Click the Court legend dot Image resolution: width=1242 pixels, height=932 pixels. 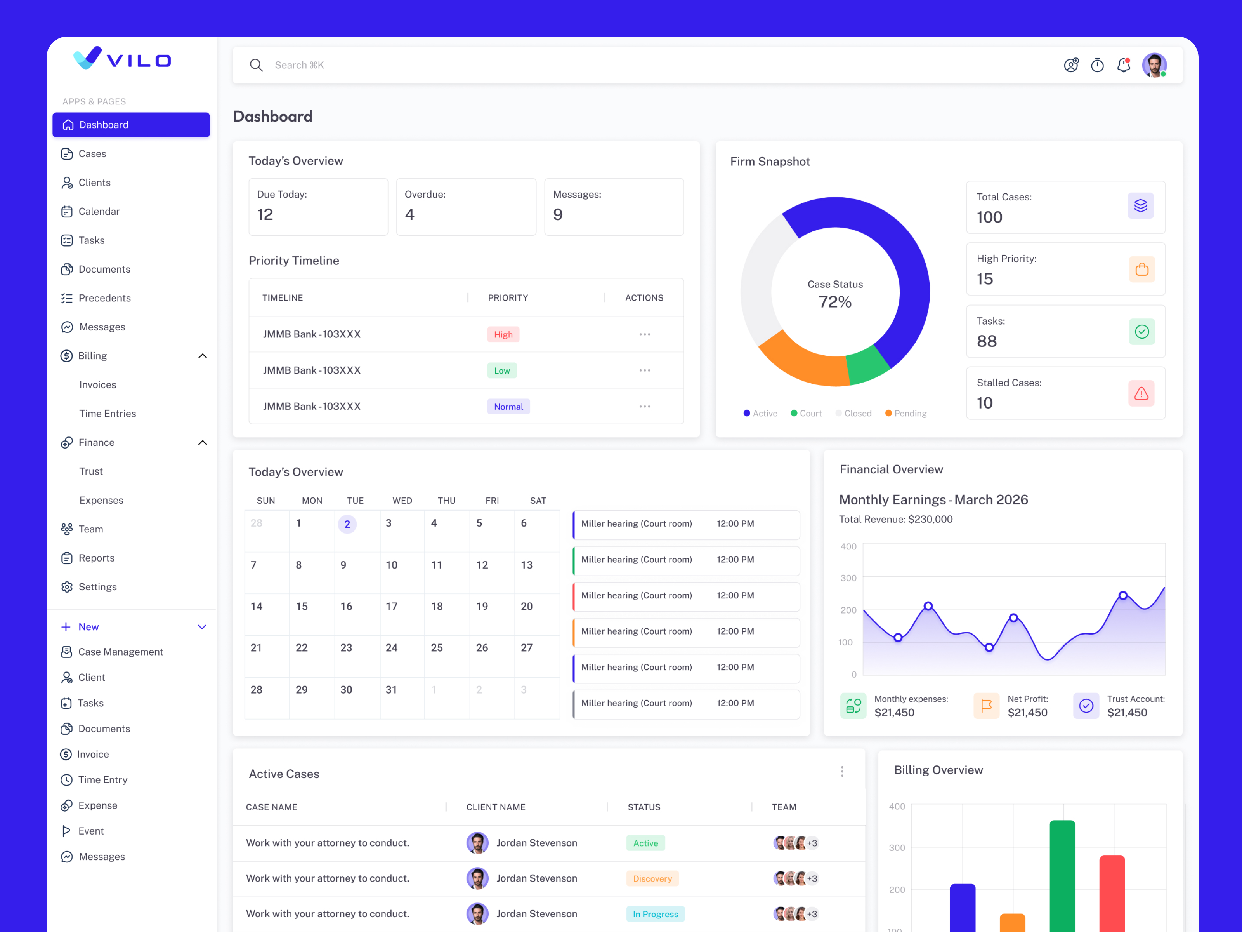[794, 414]
